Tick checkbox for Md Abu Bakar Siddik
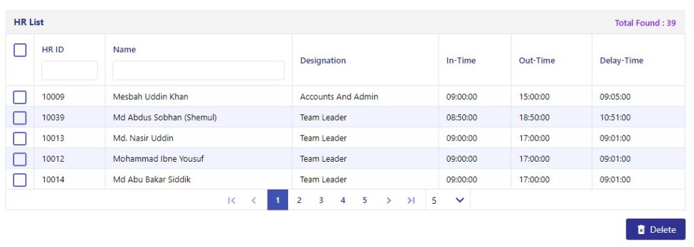The image size is (694, 247). pos(20,180)
